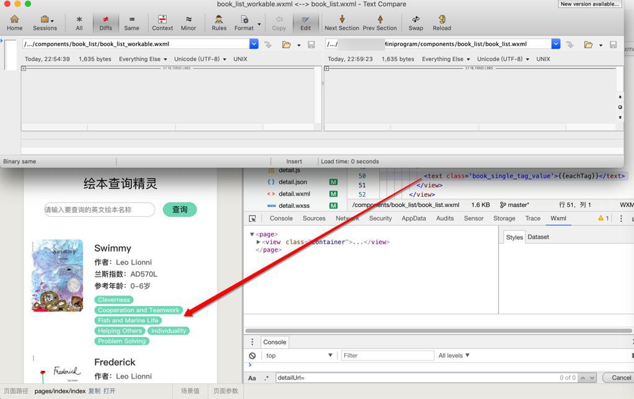The width and height of the screenshot is (634, 399).
Task: Toggle the Aa match case option
Action: (x=252, y=378)
